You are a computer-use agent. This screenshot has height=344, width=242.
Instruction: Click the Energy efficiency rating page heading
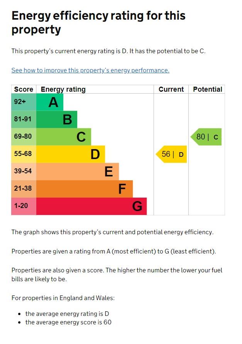point(98,22)
